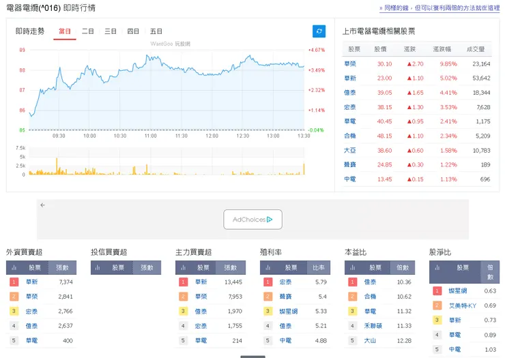Open 宏泰 ranked third in 外資買賣超

pyautogui.click(x=31, y=312)
